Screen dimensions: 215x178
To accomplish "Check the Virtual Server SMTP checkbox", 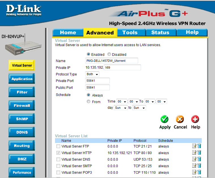I will click(58, 166).
